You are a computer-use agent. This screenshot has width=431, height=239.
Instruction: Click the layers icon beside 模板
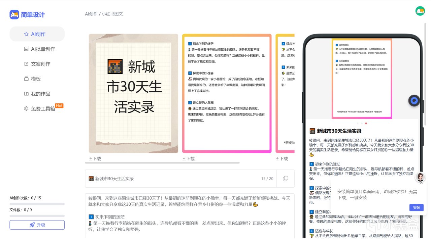point(26,79)
